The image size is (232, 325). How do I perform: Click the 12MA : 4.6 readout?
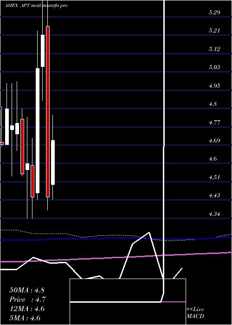click(x=27, y=309)
